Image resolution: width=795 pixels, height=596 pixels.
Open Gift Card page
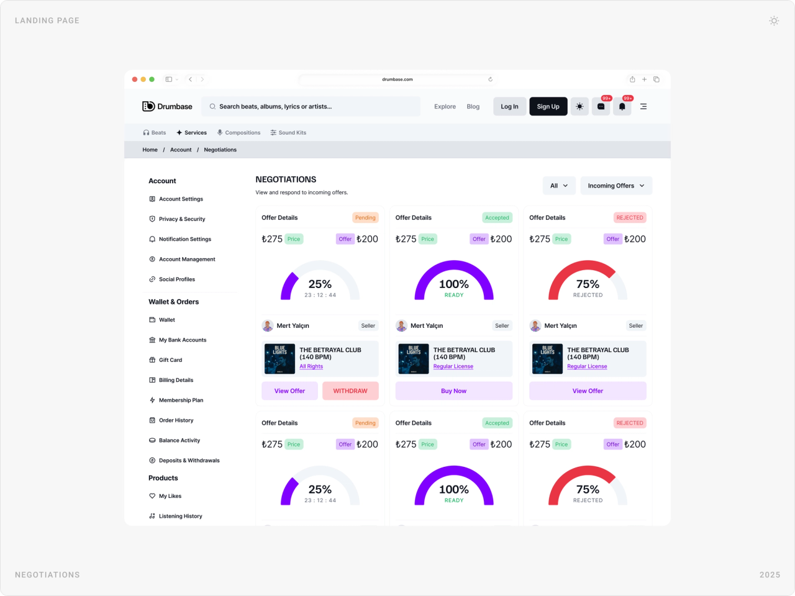pyautogui.click(x=165, y=360)
